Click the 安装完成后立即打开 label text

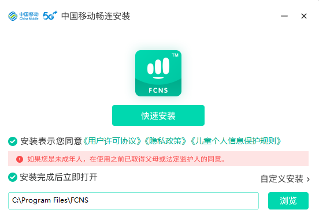pos(58,177)
